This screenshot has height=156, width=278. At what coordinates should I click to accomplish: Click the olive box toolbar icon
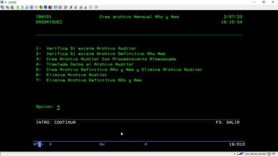tap(41, 7)
